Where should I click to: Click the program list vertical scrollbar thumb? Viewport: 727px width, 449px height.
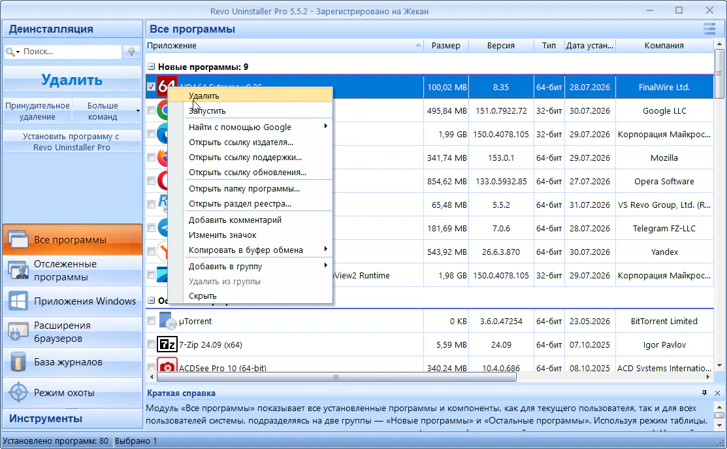click(719, 73)
